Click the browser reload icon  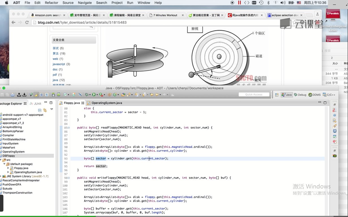tap(27, 22)
